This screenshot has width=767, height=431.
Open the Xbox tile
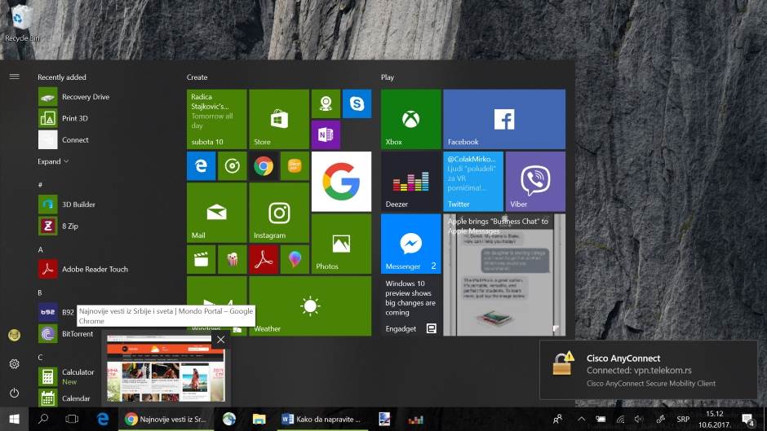[x=410, y=119]
